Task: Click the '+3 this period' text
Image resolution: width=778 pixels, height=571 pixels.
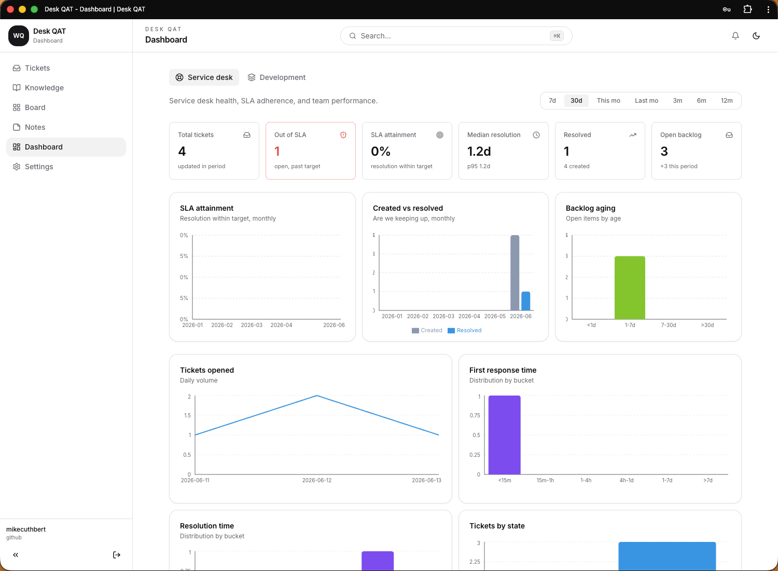Action: tap(679, 166)
